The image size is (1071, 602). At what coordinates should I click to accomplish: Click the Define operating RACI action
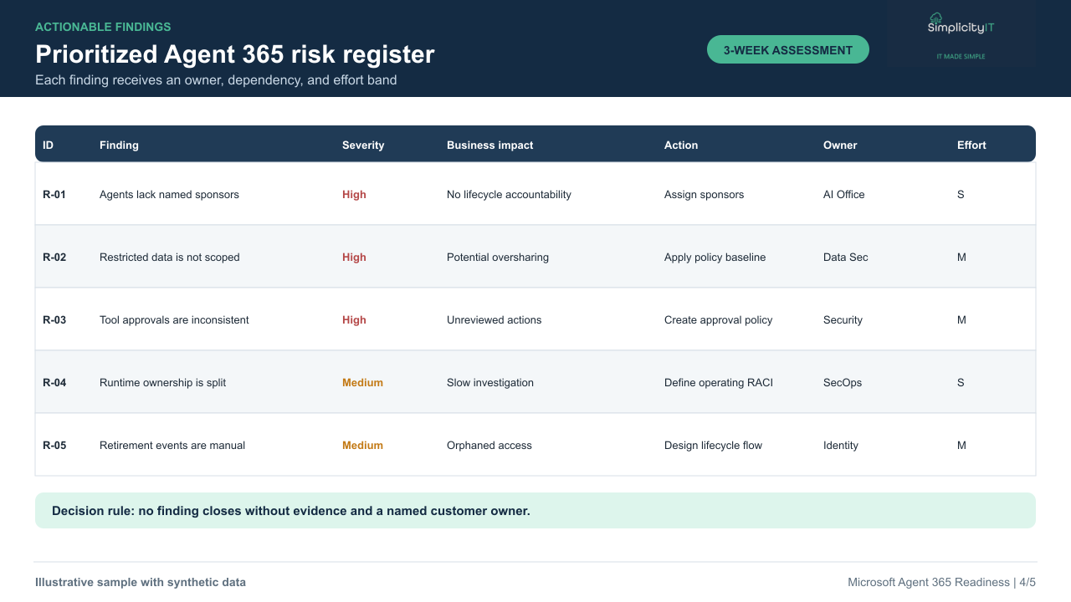[x=719, y=382]
